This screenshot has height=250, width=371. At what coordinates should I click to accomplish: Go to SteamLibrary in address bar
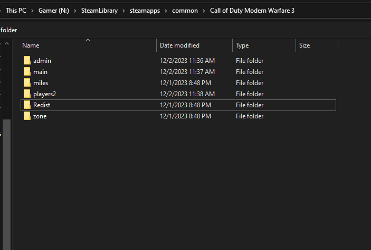(x=99, y=11)
